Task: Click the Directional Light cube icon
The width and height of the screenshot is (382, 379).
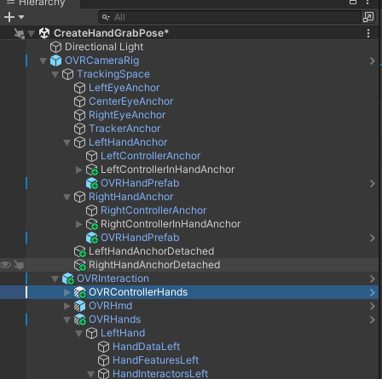Action: 55,47
